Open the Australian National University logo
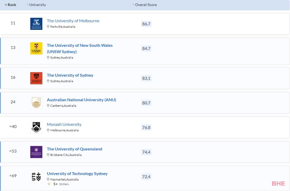 pos(36,103)
